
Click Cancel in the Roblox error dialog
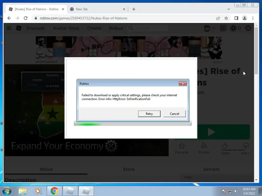(x=174, y=114)
